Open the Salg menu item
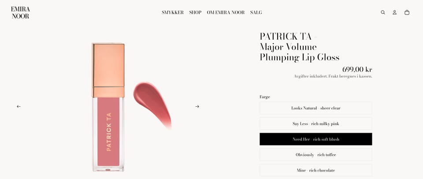 pyautogui.click(x=256, y=12)
